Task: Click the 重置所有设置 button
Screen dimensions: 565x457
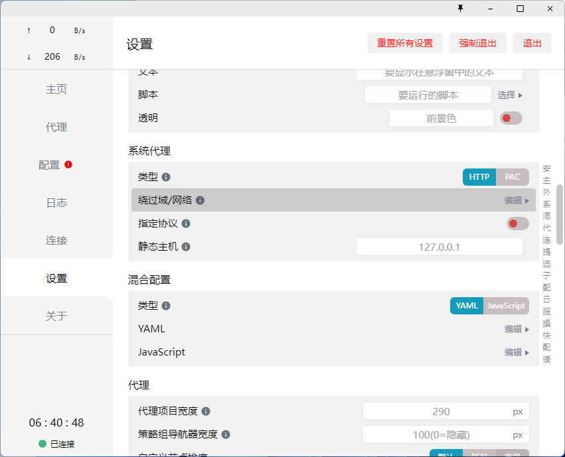Action: tap(405, 43)
